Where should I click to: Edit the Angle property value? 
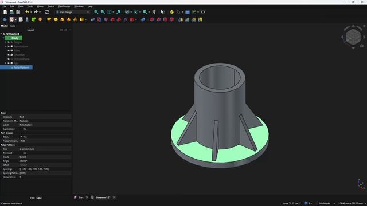point(45,161)
